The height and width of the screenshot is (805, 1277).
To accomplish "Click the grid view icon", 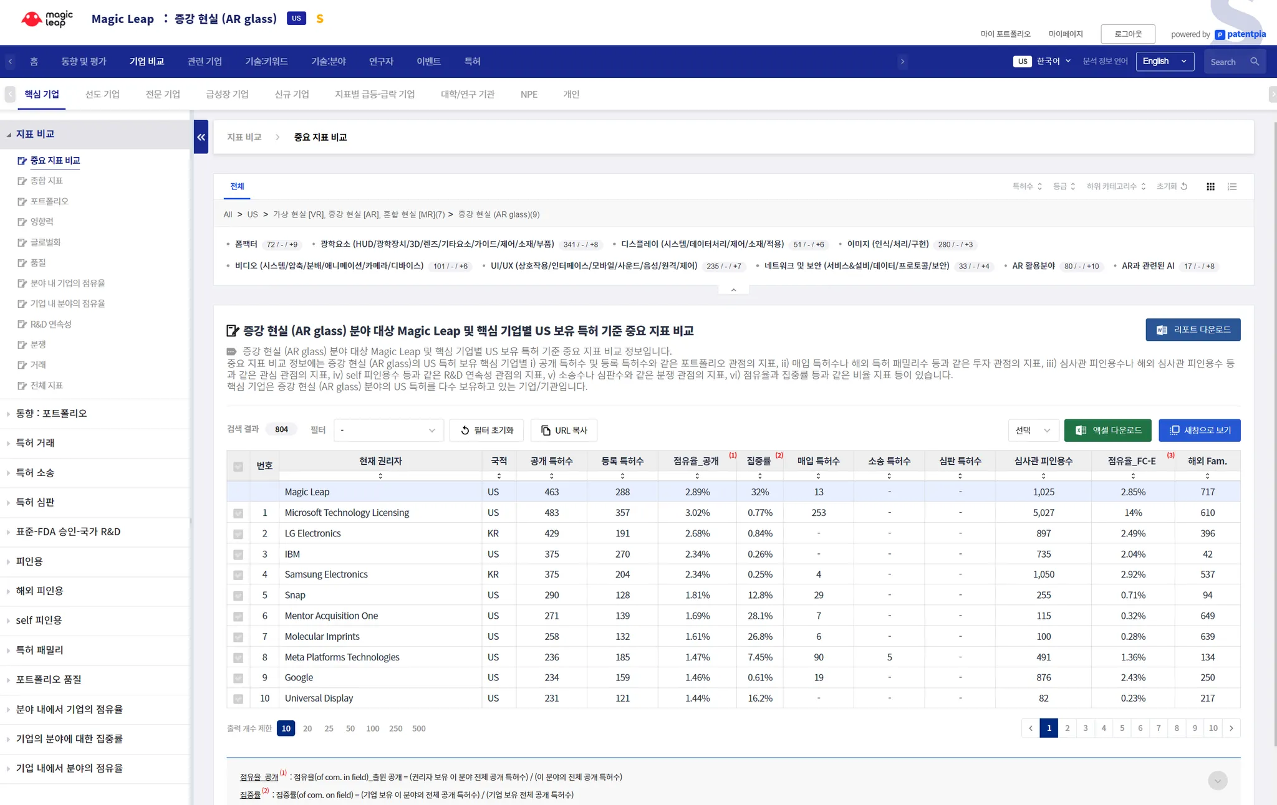I will point(1210,186).
